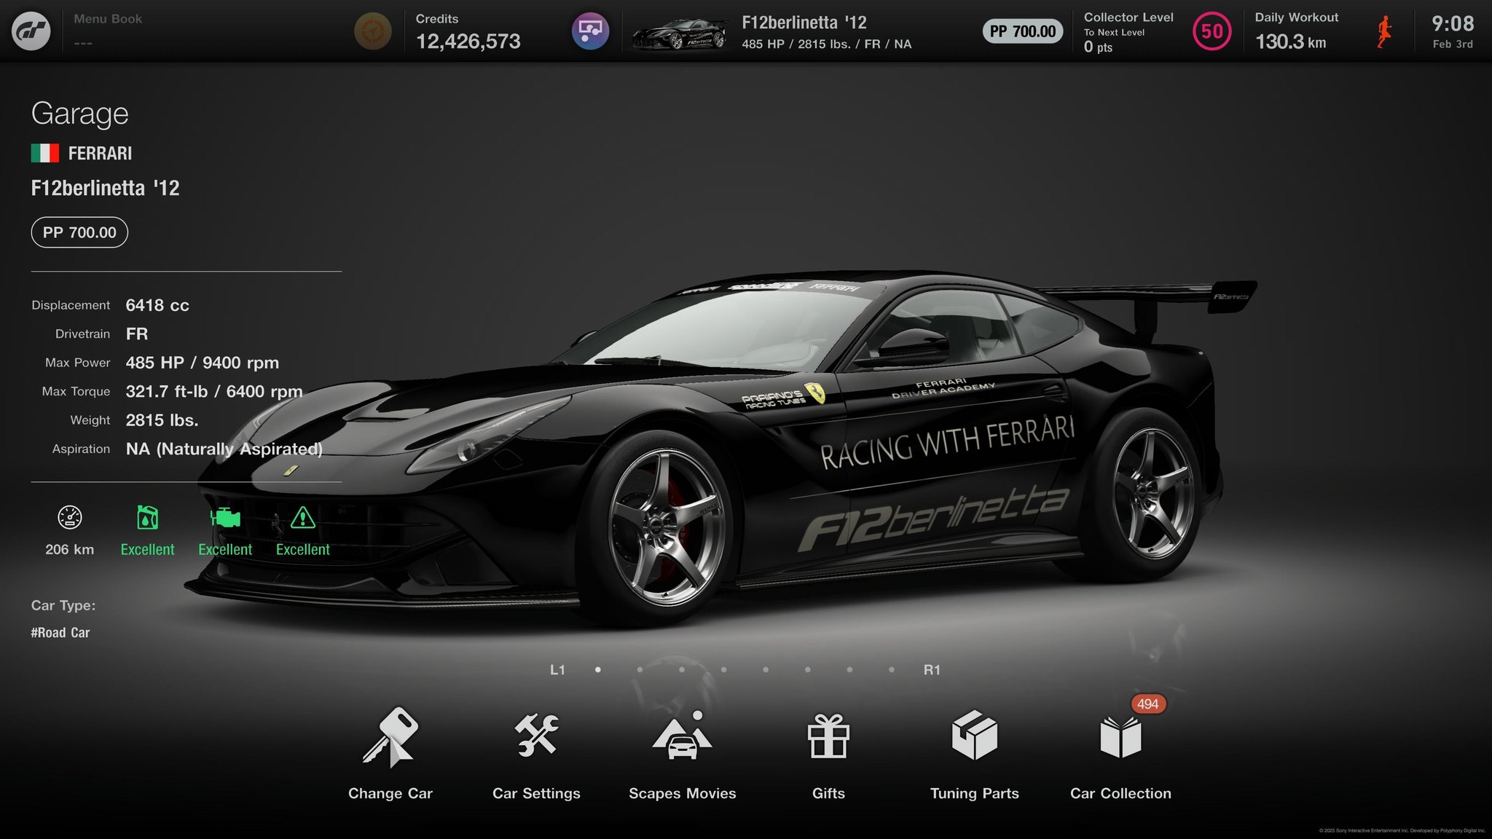
Task: Click the Car Collection label
Action: pos(1121,794)
